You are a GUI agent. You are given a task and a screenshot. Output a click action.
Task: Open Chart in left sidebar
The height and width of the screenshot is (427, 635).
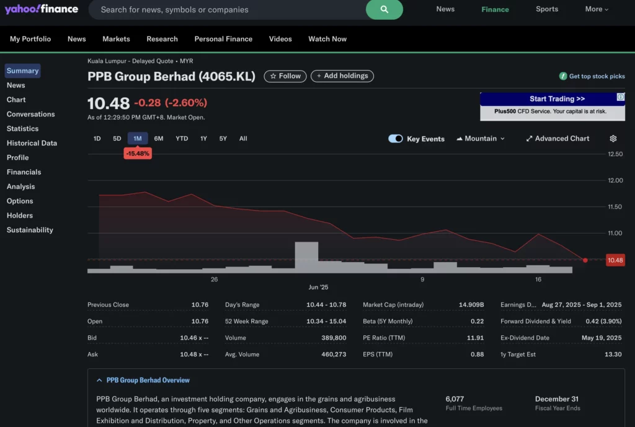click(16, 100)
